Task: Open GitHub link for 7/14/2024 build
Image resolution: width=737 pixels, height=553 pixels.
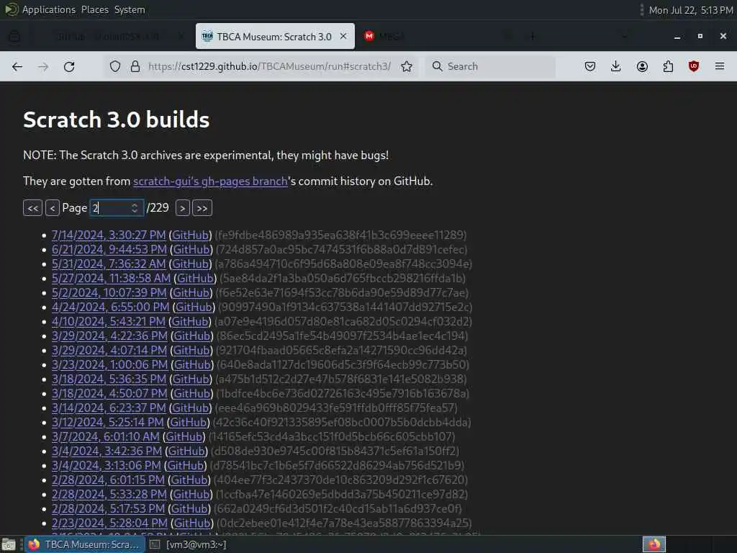Action: pos(190,235)
